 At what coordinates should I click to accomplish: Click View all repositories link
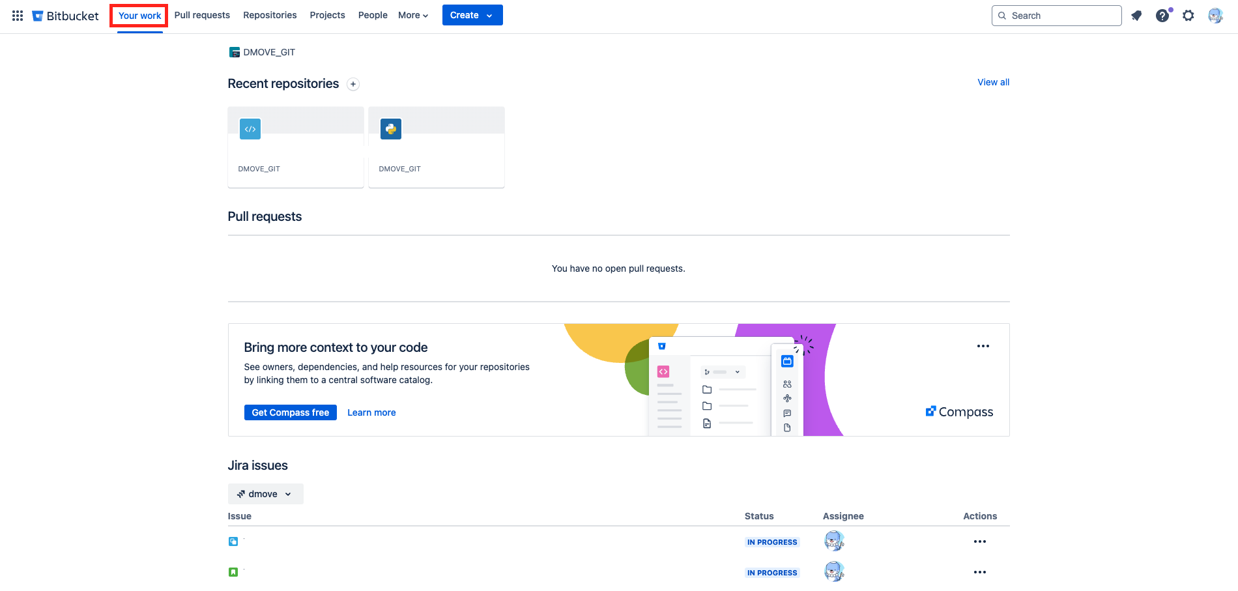click(993, 82)
